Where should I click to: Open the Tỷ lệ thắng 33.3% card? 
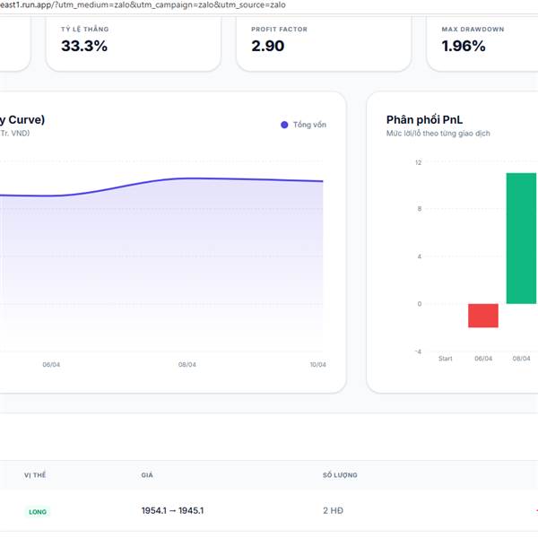(x=134, y=43)
